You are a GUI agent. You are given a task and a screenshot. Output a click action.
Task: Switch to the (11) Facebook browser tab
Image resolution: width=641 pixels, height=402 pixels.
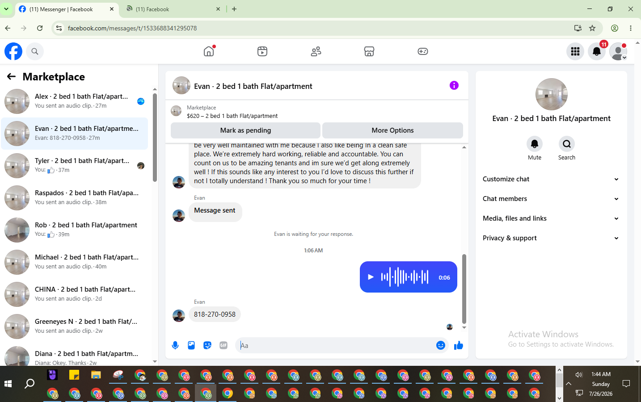173,9
